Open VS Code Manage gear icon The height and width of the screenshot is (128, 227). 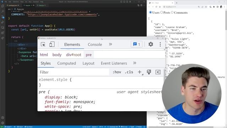[2, 123]
